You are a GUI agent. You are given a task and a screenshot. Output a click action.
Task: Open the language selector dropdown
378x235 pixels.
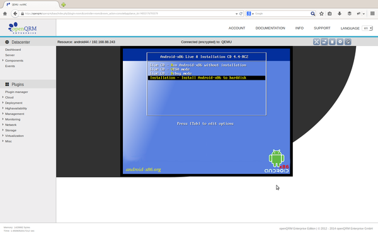[367, 28]
